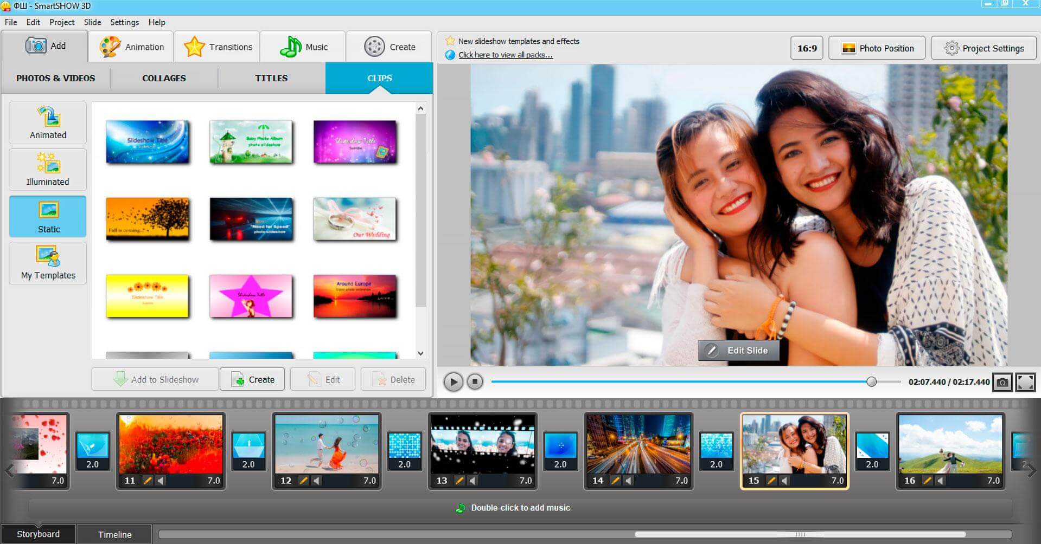Select slide 16 green hill thumbnail
1041x544 pixels.
point(950,444)
